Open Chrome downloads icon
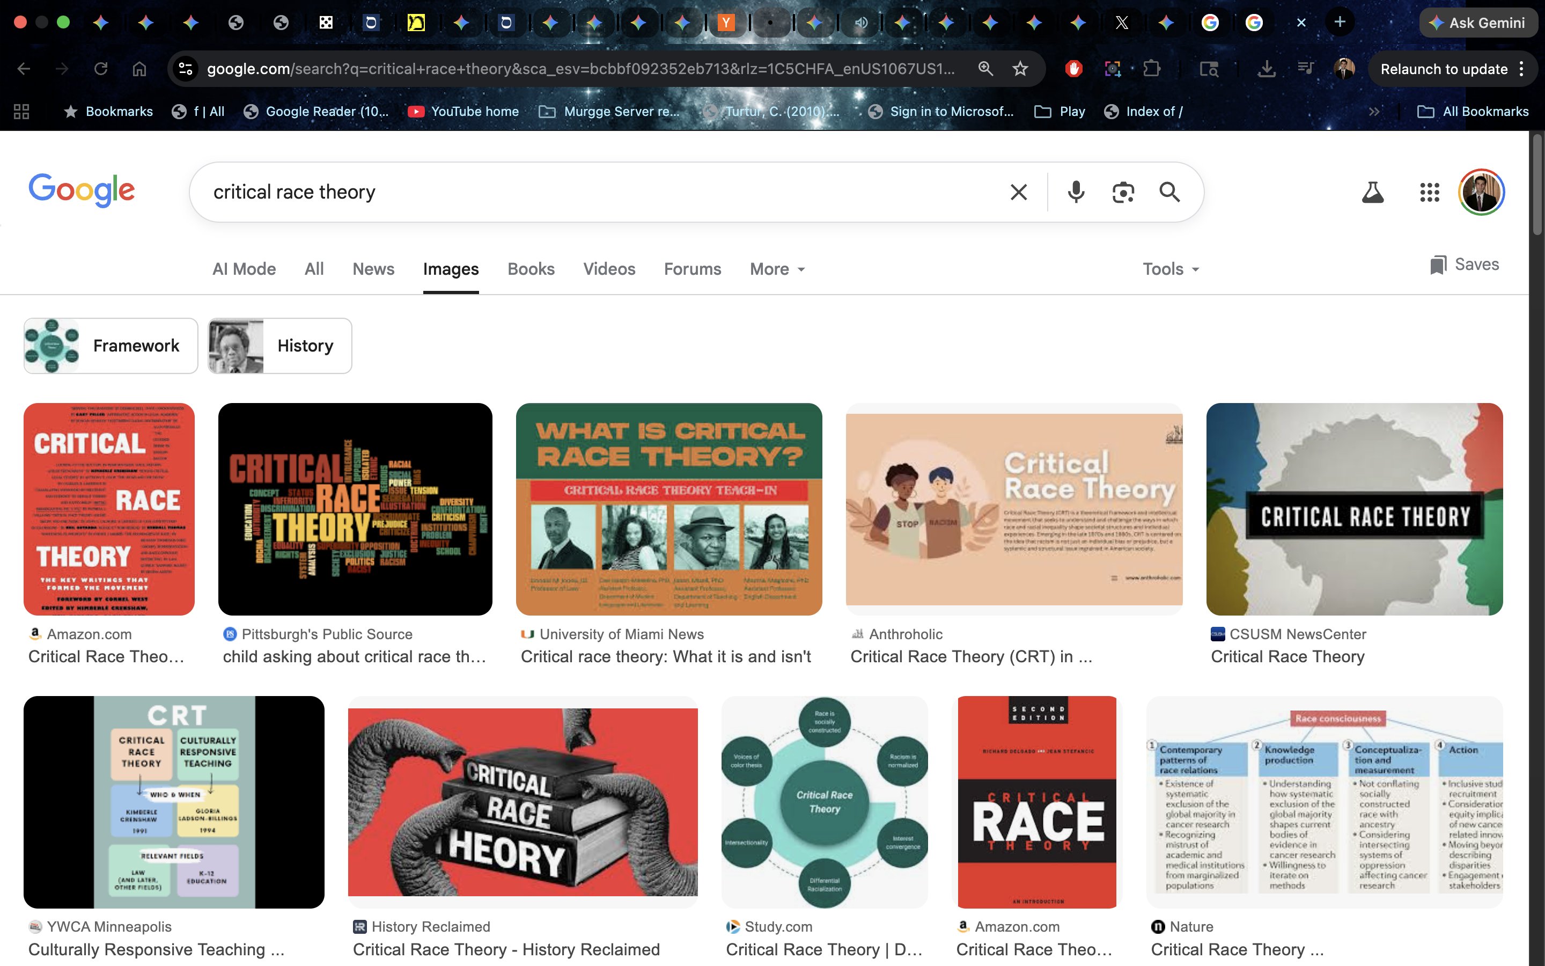Screen dimensions: 1545x966 click(x=1266, y=69)
